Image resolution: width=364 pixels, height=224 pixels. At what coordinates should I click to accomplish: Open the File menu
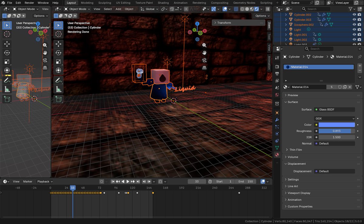click(9, 3)
